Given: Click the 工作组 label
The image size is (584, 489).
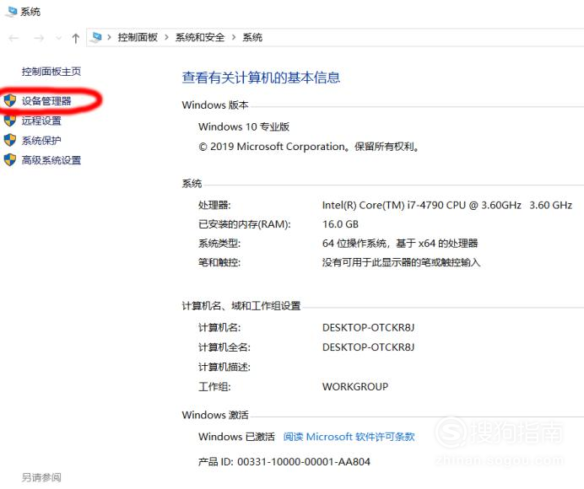Looking at the screenshot, I should tap(214, 387).
